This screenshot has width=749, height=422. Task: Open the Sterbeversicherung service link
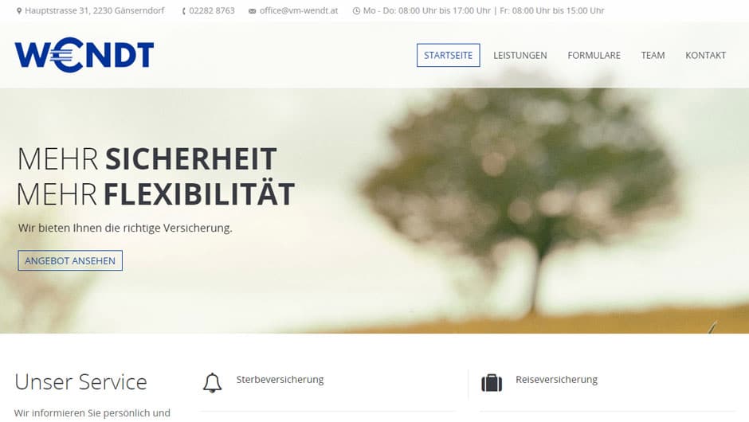[280, 380]
